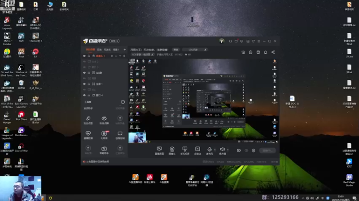The image size is (359, 201).
Task: Toggle preview eye icon in bottom toolbar
Action: [x=246, y=151]
